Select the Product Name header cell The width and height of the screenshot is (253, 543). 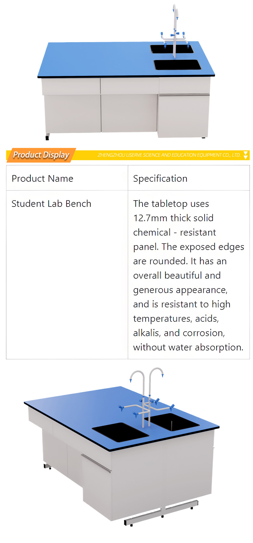[67, 178]
